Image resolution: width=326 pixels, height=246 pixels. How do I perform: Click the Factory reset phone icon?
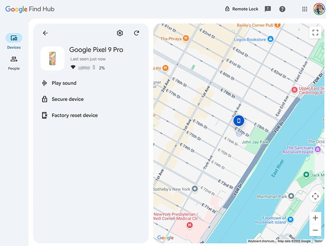point(44,115)
